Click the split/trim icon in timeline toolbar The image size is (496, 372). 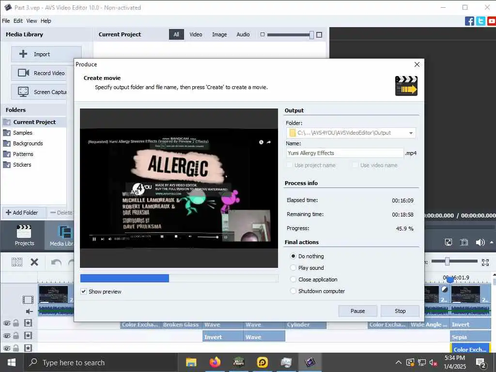17,262
